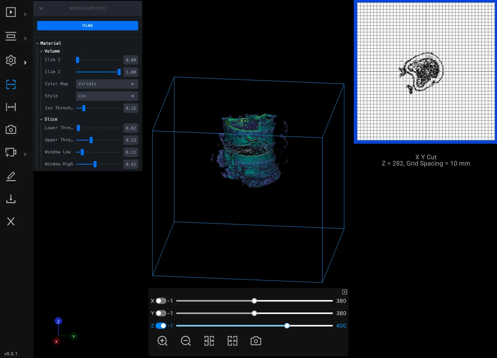Enable the Y slice toggle
The width and height of the screenshot is (497, 358).
click(x=161, y=313)
